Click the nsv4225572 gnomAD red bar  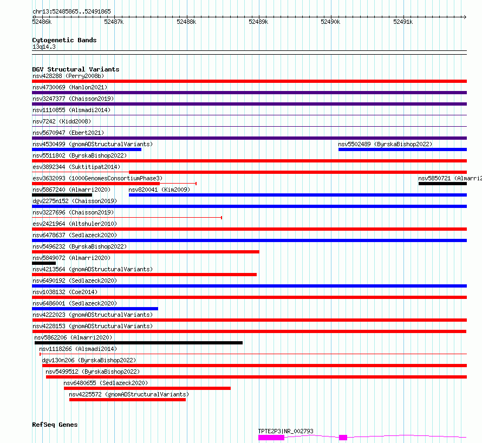128,400
